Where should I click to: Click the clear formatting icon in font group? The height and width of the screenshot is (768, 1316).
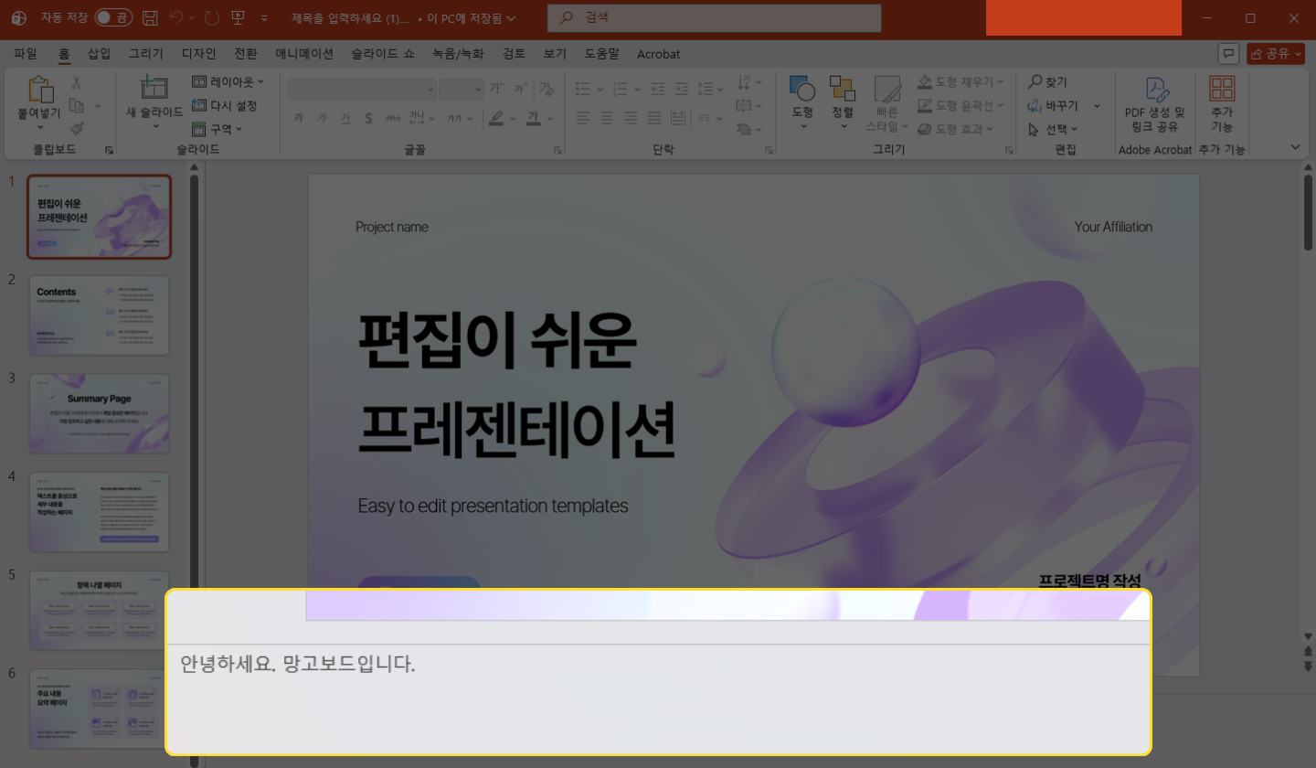[547, 89]
